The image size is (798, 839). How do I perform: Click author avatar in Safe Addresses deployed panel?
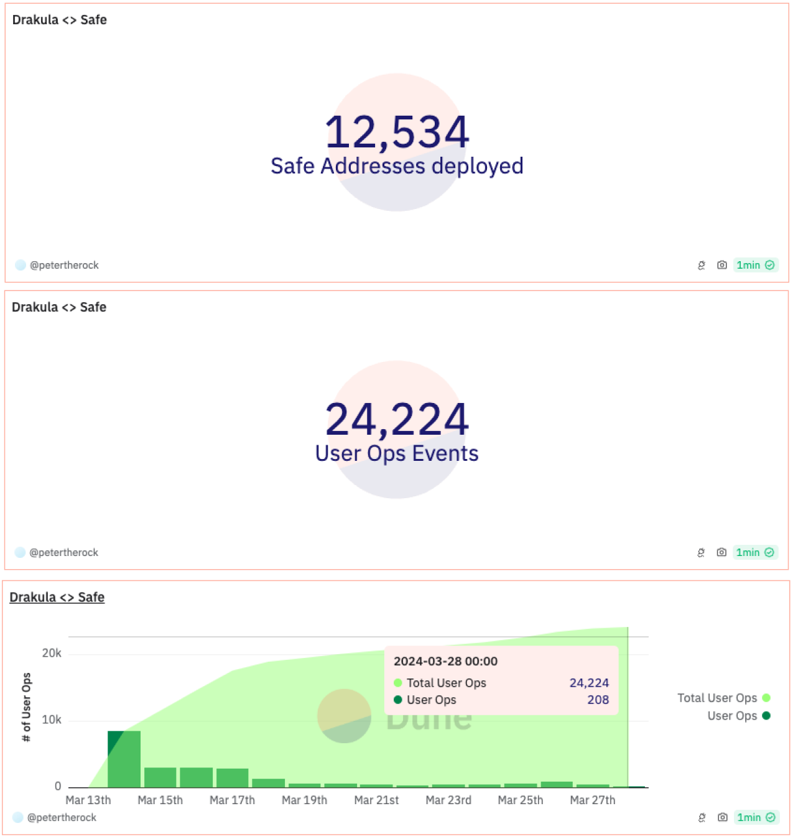tap(21, 265)
